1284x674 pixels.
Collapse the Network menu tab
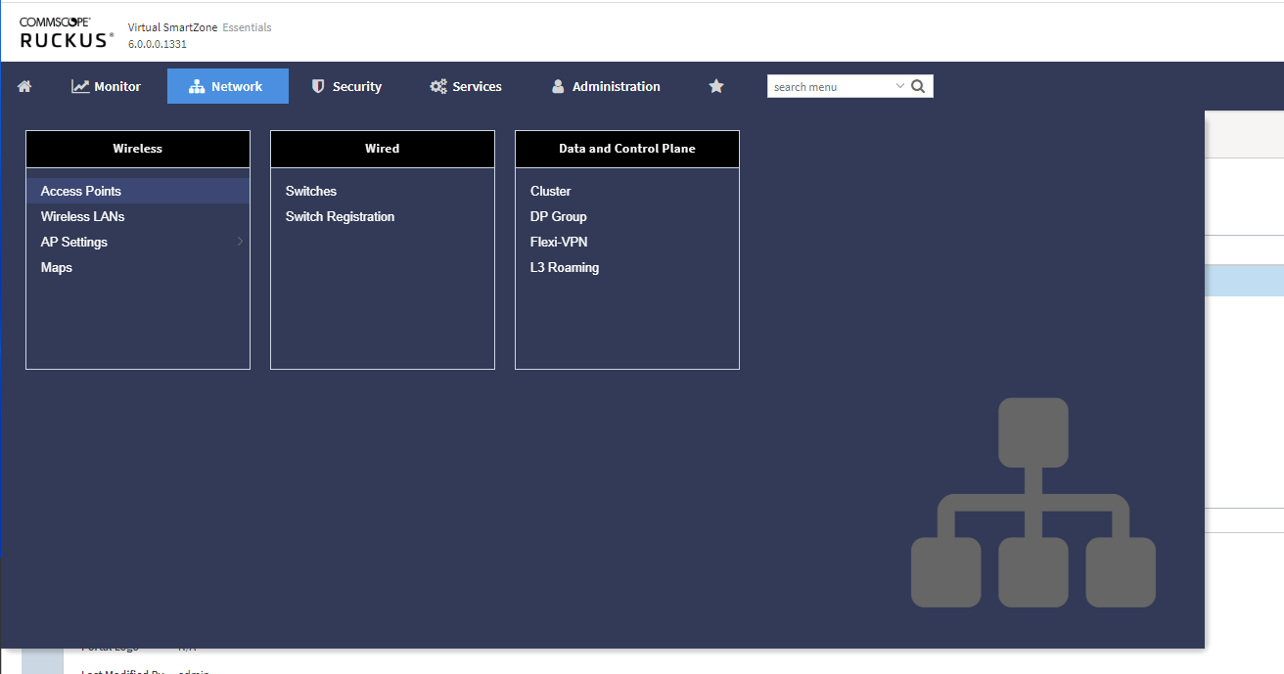click(227, 86)
